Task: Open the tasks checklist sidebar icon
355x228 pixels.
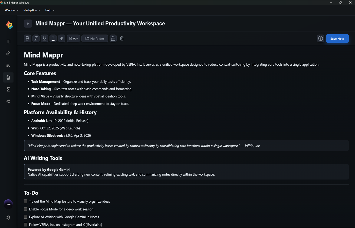Action: [x=8, y=65]
